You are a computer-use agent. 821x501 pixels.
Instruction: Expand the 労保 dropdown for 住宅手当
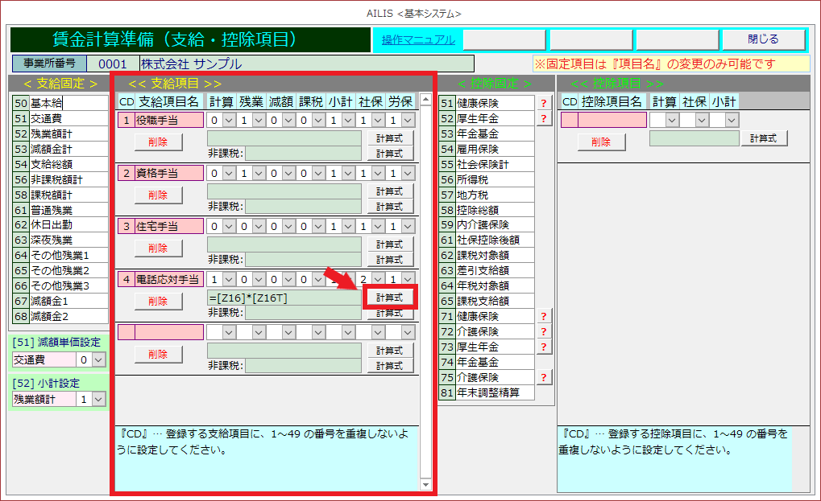click(x=408, y=227)
